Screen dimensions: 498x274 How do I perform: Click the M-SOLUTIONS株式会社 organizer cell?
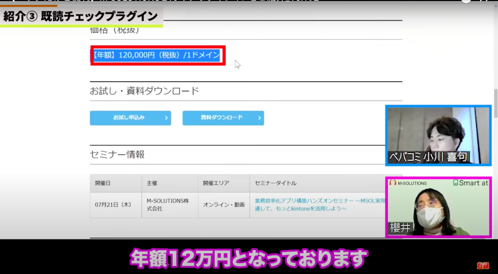pos(168,205)
